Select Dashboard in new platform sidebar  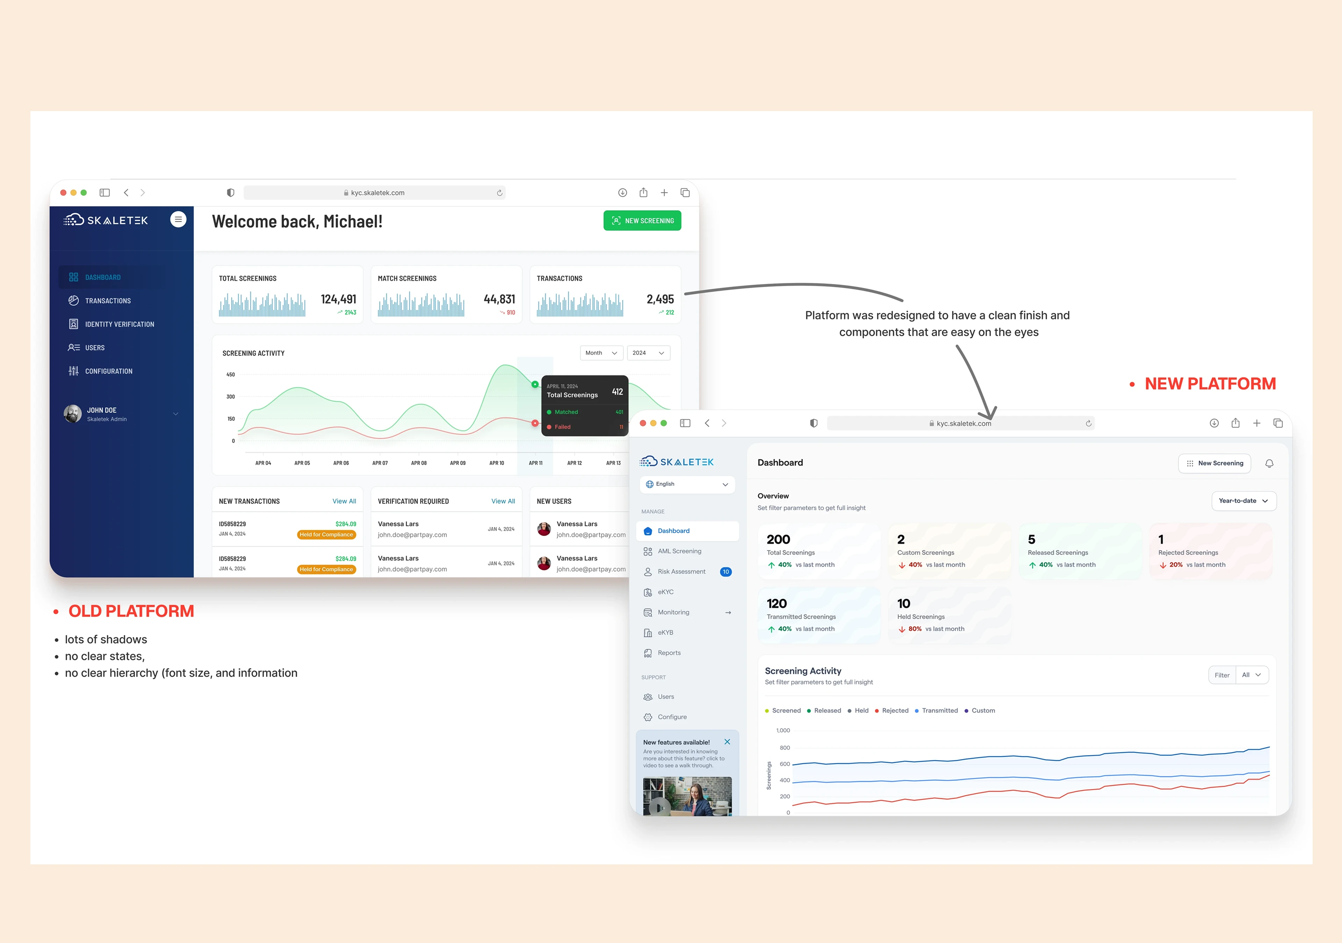[673, 531]
